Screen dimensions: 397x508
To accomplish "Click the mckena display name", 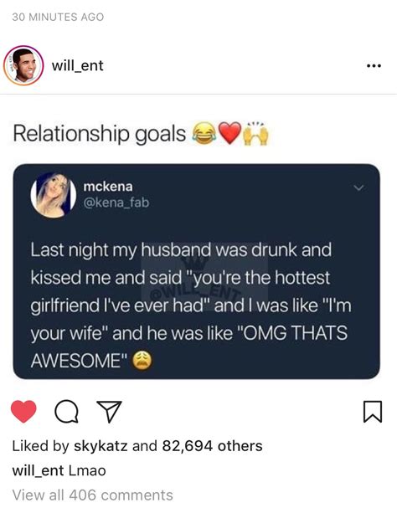I will 108,187.
